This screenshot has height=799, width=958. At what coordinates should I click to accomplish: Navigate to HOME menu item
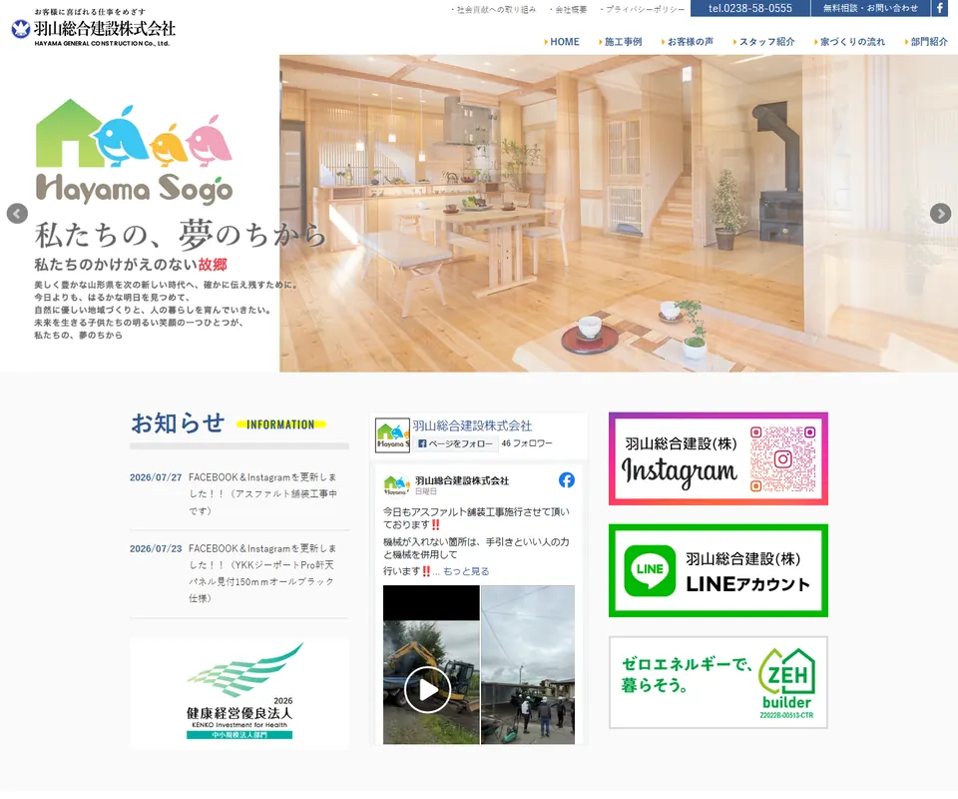click(562, 42)
